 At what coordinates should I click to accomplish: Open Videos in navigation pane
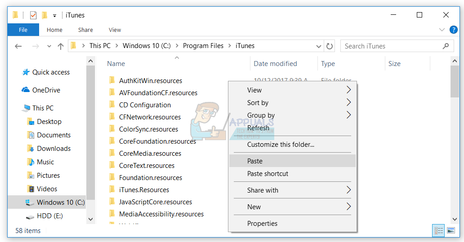(x=42, y=189)
